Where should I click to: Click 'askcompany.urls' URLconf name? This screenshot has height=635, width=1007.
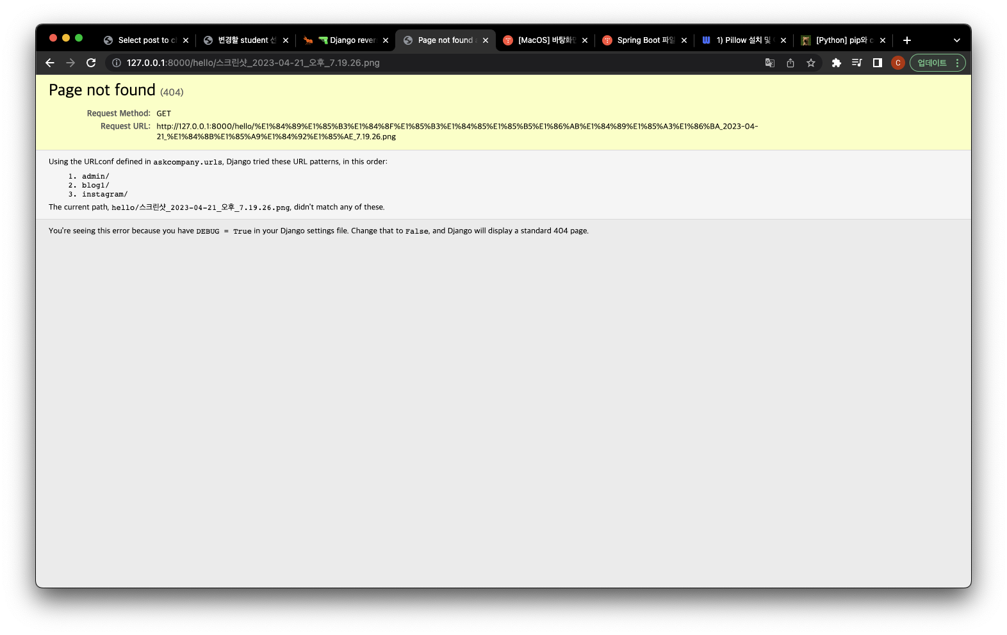tap(188, 162)
